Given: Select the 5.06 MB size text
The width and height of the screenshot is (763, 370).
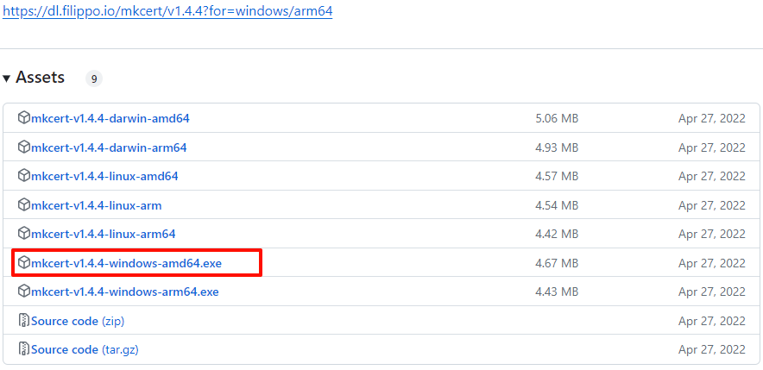Looking at the screenshot, I should tap(557, 118).
